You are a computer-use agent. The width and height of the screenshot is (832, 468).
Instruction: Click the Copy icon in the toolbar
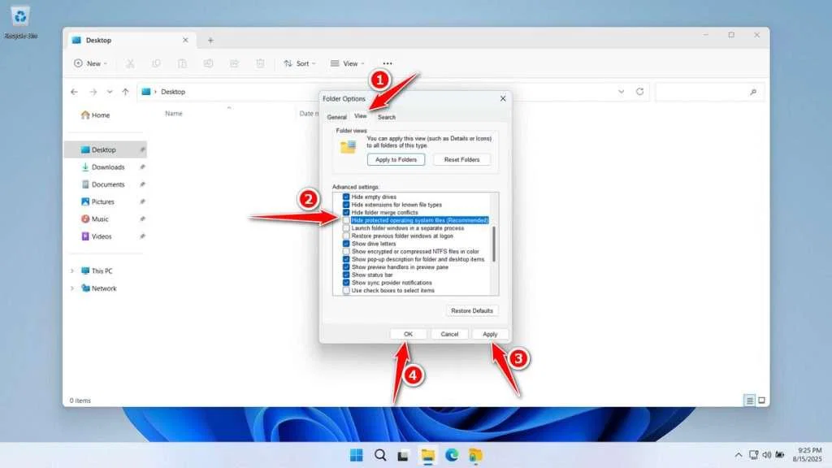point(155,63)
